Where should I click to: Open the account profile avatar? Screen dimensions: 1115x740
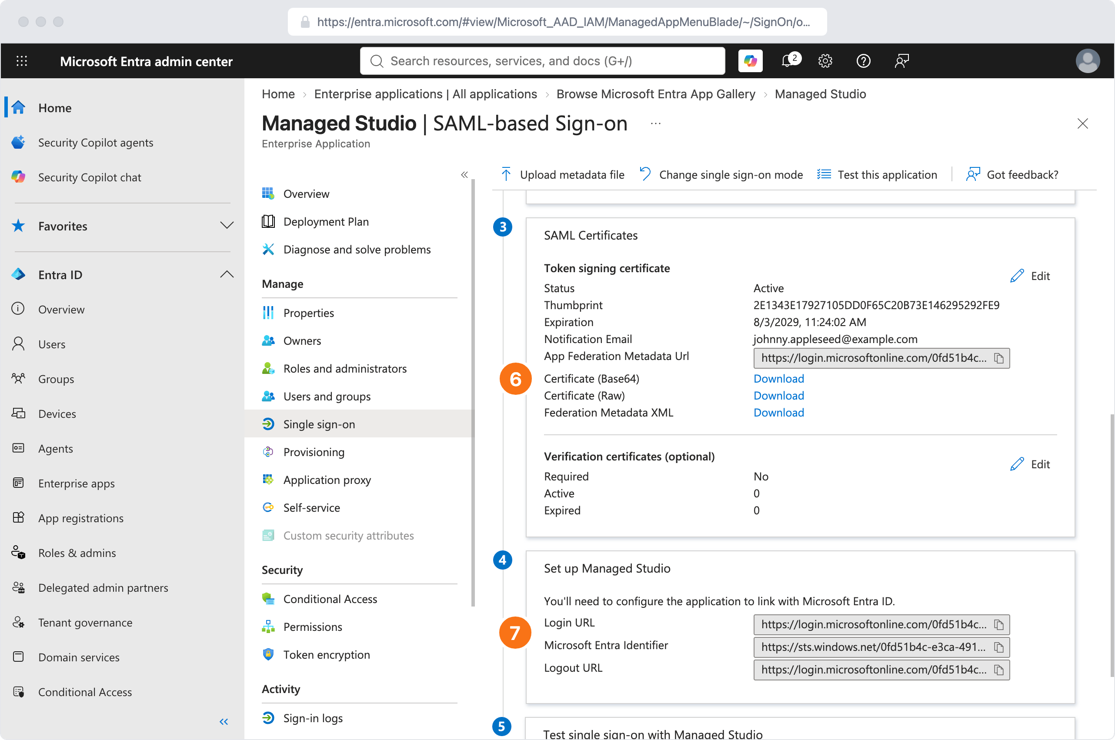point(1088,61)
